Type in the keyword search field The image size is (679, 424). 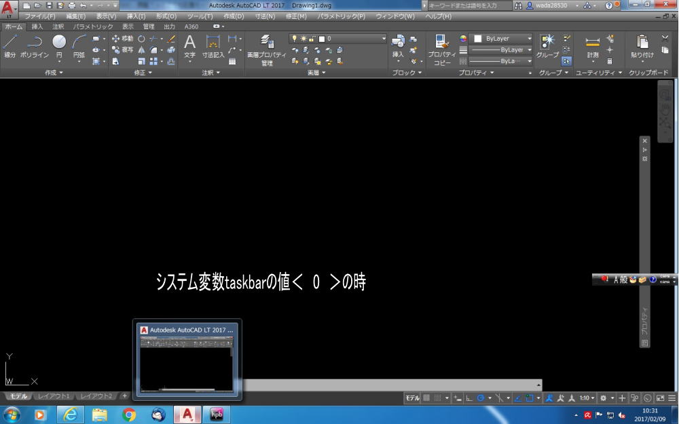click(469, 5)
